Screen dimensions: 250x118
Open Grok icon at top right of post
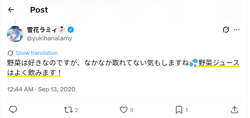tap(226, 30)
